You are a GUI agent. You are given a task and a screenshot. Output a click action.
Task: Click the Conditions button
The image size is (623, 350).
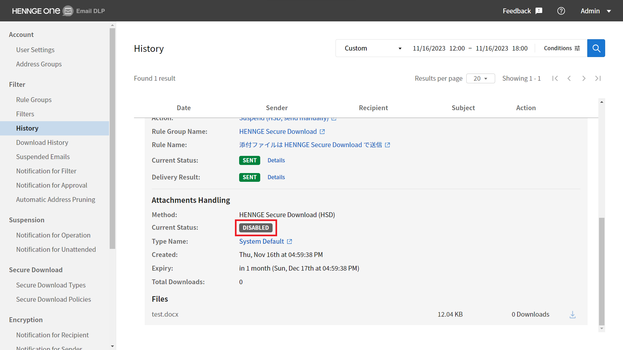click(562, 48)
